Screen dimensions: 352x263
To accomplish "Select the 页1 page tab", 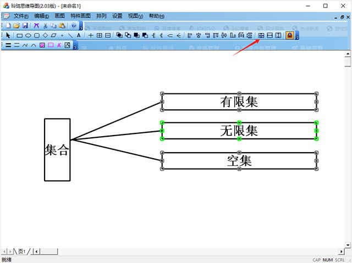I will tap(22, 251).
